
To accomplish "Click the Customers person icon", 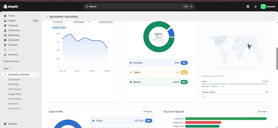I will point(5,30).
